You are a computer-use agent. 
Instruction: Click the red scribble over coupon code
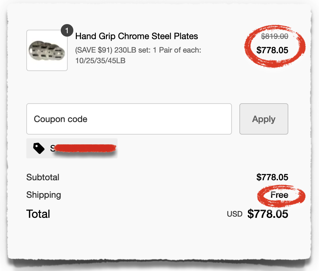[x=85, y=148]
